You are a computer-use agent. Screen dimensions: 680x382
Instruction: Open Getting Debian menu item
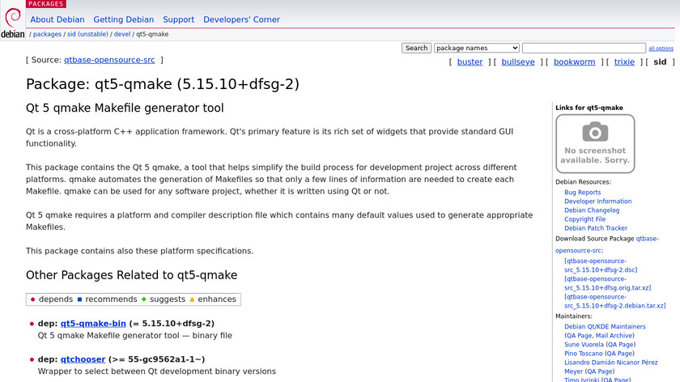[124, 19]
